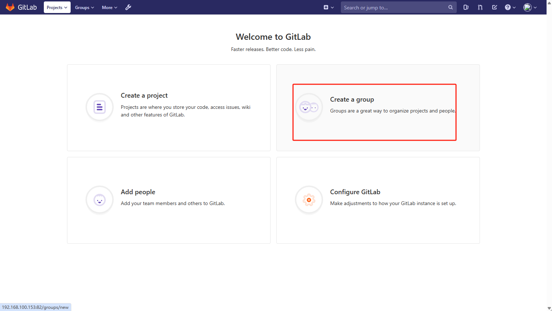Click the search magnifier icon
The width and height of the screenshot is (552, 311).
(450, 7)
